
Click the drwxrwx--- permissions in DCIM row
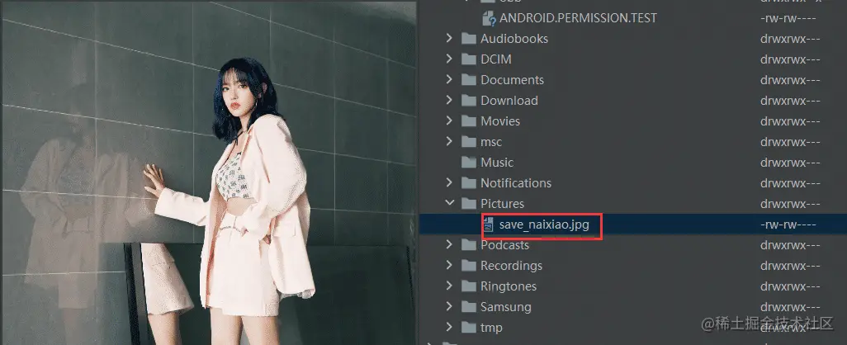coord(790,59)
